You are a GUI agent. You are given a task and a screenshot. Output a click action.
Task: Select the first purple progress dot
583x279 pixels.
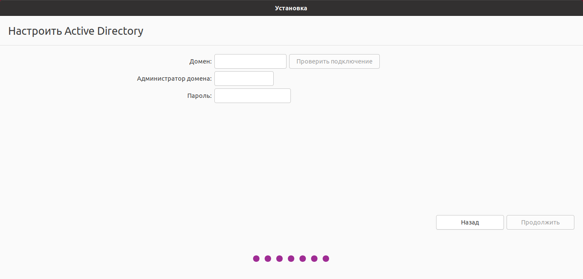coord(256,258)
